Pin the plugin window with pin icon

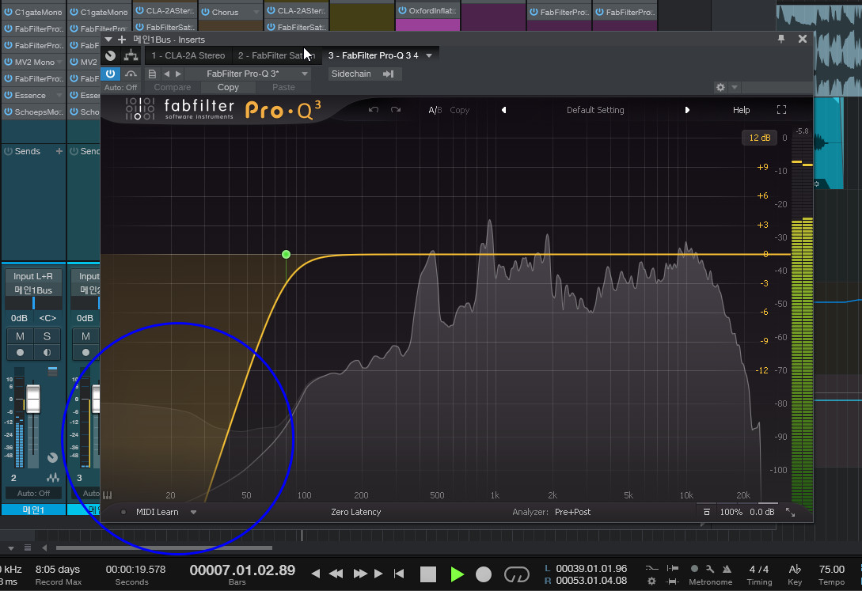[781, 39]
